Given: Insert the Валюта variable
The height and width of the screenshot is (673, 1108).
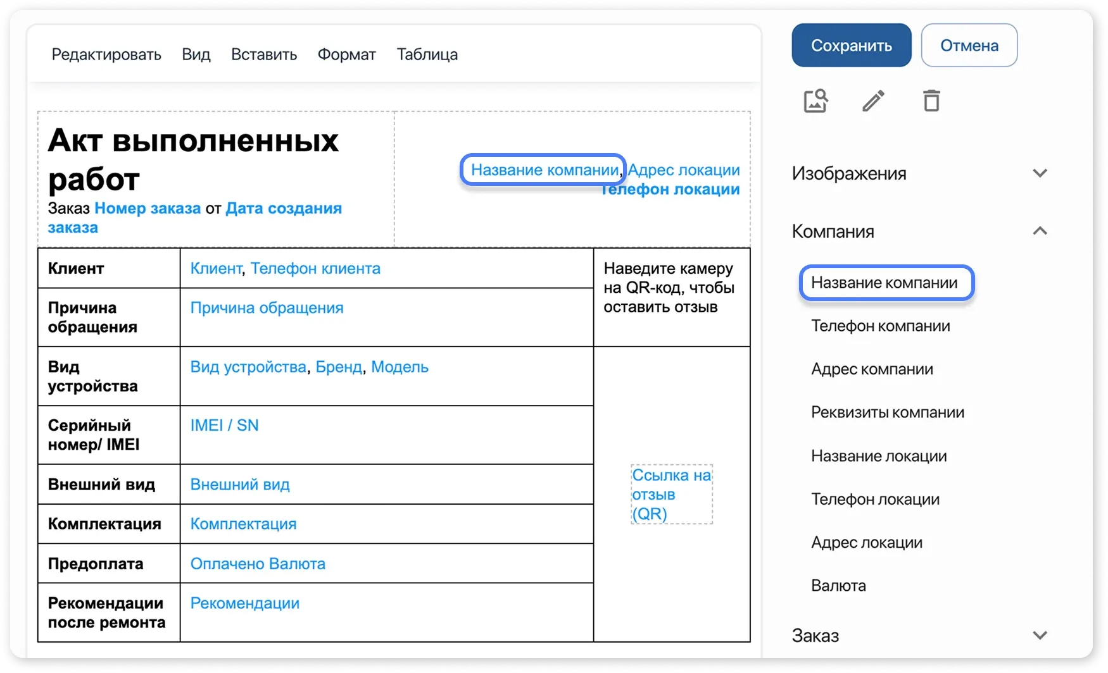Looking at the screenshot, I should pos(839,585).
